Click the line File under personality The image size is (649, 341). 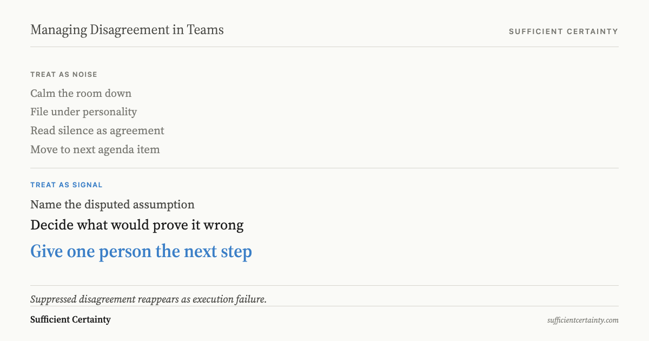point(84,112)
